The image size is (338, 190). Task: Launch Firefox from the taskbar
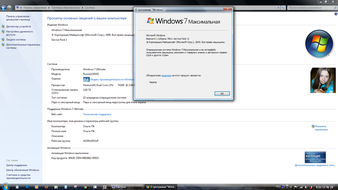(46, 187)
